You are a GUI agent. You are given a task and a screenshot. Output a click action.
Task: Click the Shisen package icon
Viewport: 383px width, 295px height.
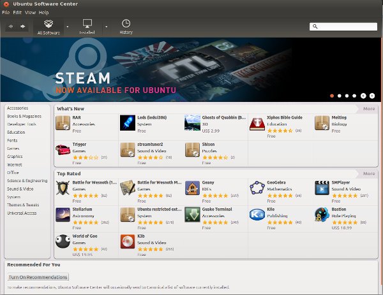(193, 150)
